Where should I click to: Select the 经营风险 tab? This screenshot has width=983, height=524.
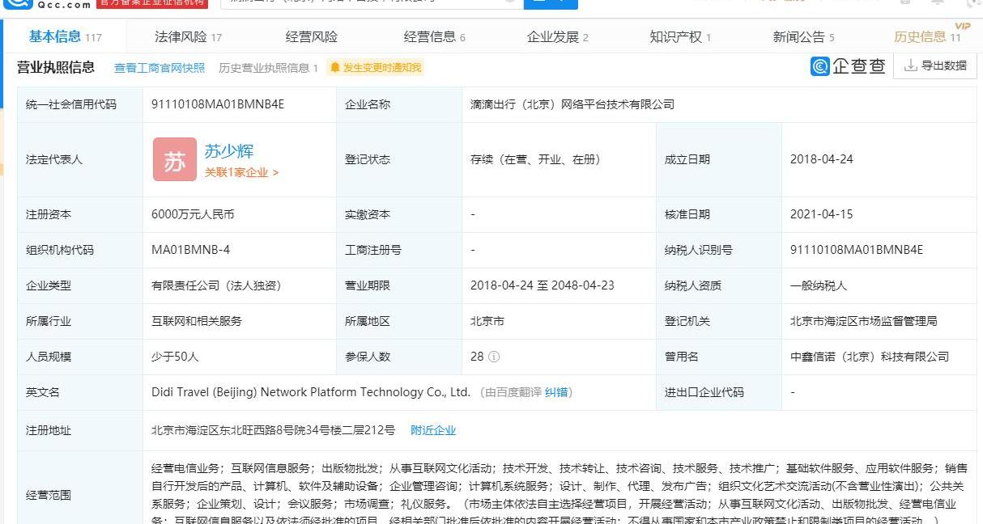(312, 37)
